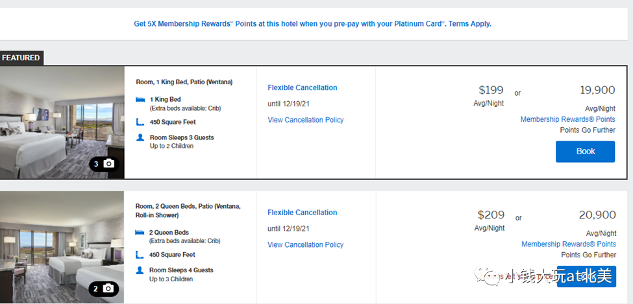Viewport: 633px width, 304px height.
Task: View Cancellation Policy for King room
Action: [305, 120]
